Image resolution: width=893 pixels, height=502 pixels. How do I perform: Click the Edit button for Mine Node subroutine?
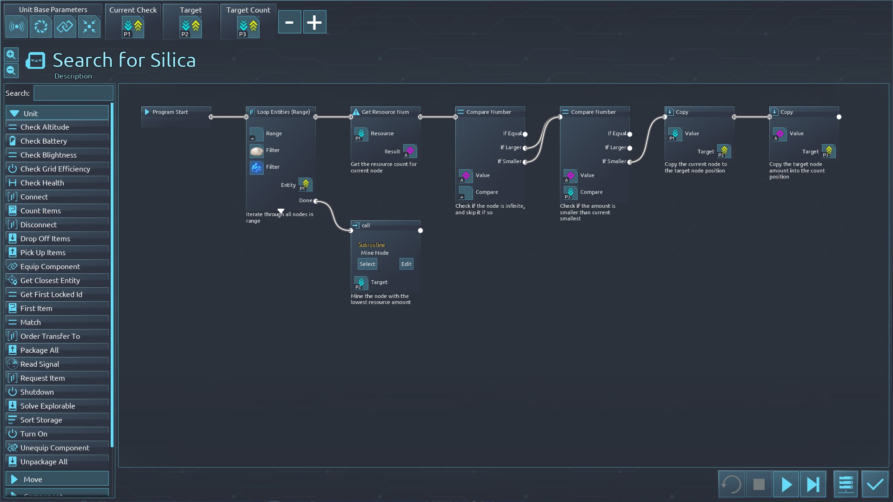406,264
